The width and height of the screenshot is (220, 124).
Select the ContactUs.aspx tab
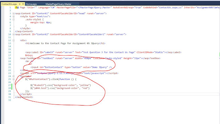[x=9, y=4]
